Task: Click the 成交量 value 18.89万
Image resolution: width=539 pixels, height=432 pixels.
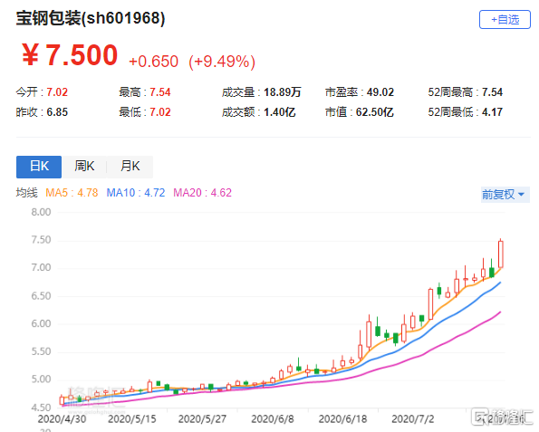Action: [x=283, y=92]
